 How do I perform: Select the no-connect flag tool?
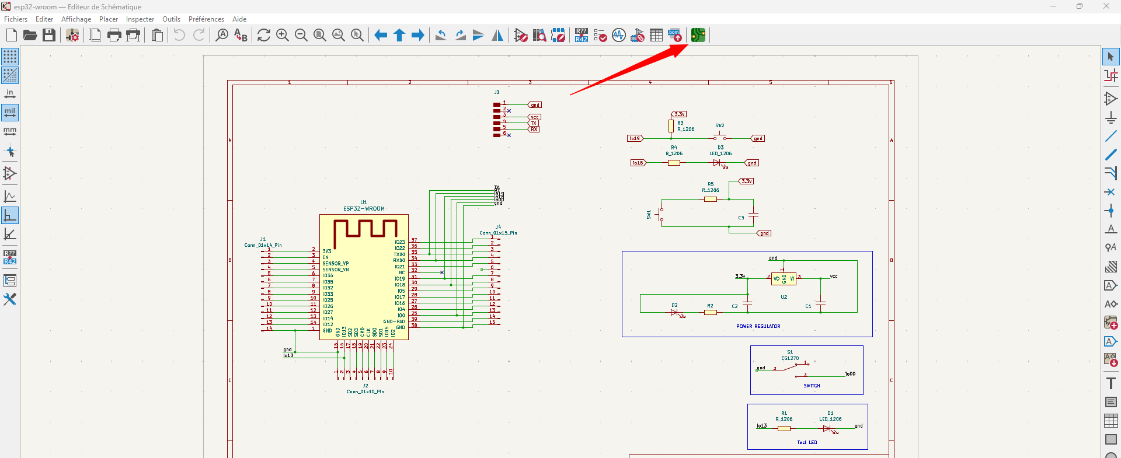[x=1111, y=192]
